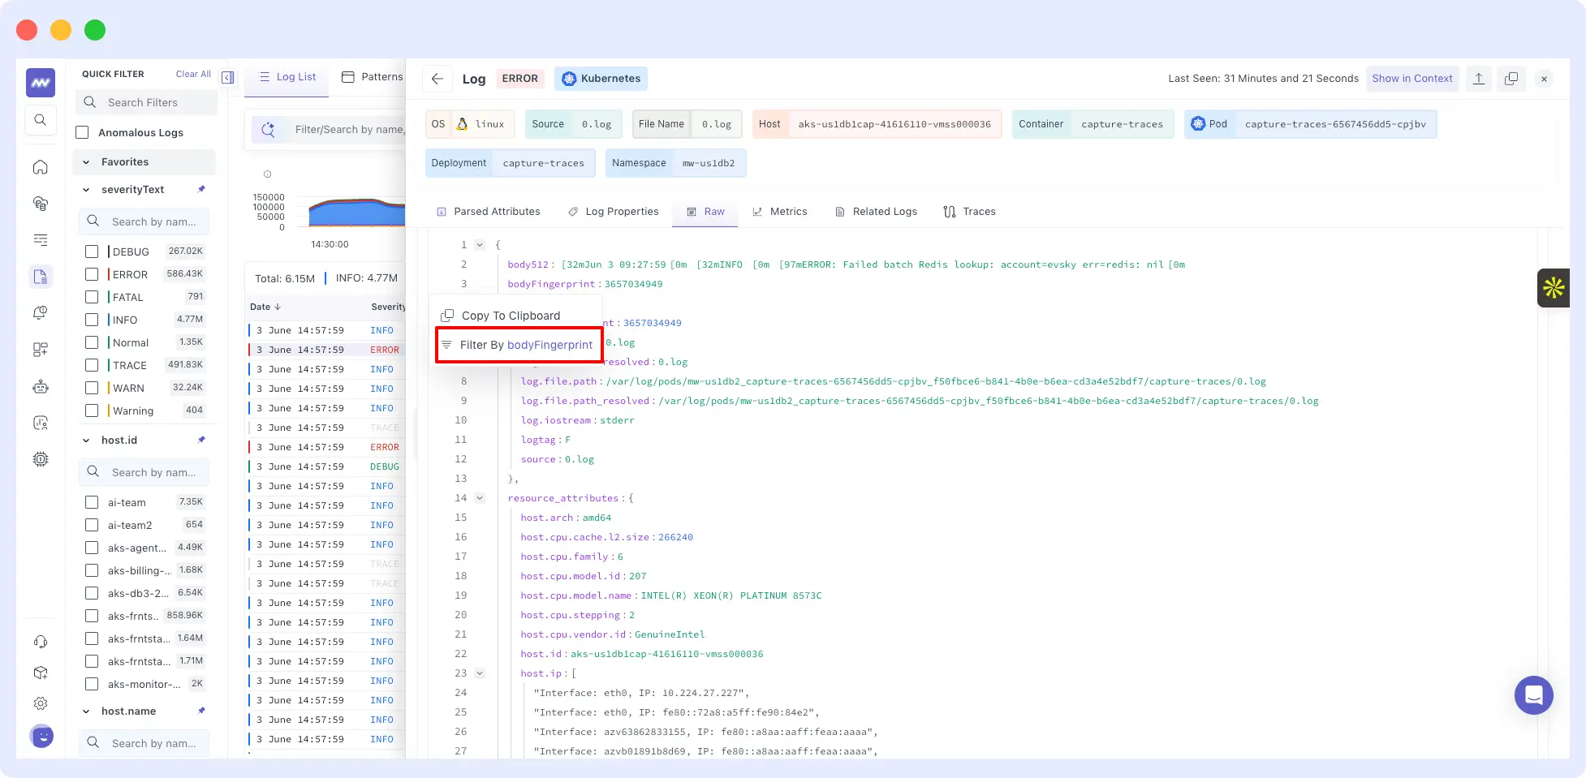Click the quick filter Search Filters field
Viewport: 1586px width, 778px height.
point(148,102)
